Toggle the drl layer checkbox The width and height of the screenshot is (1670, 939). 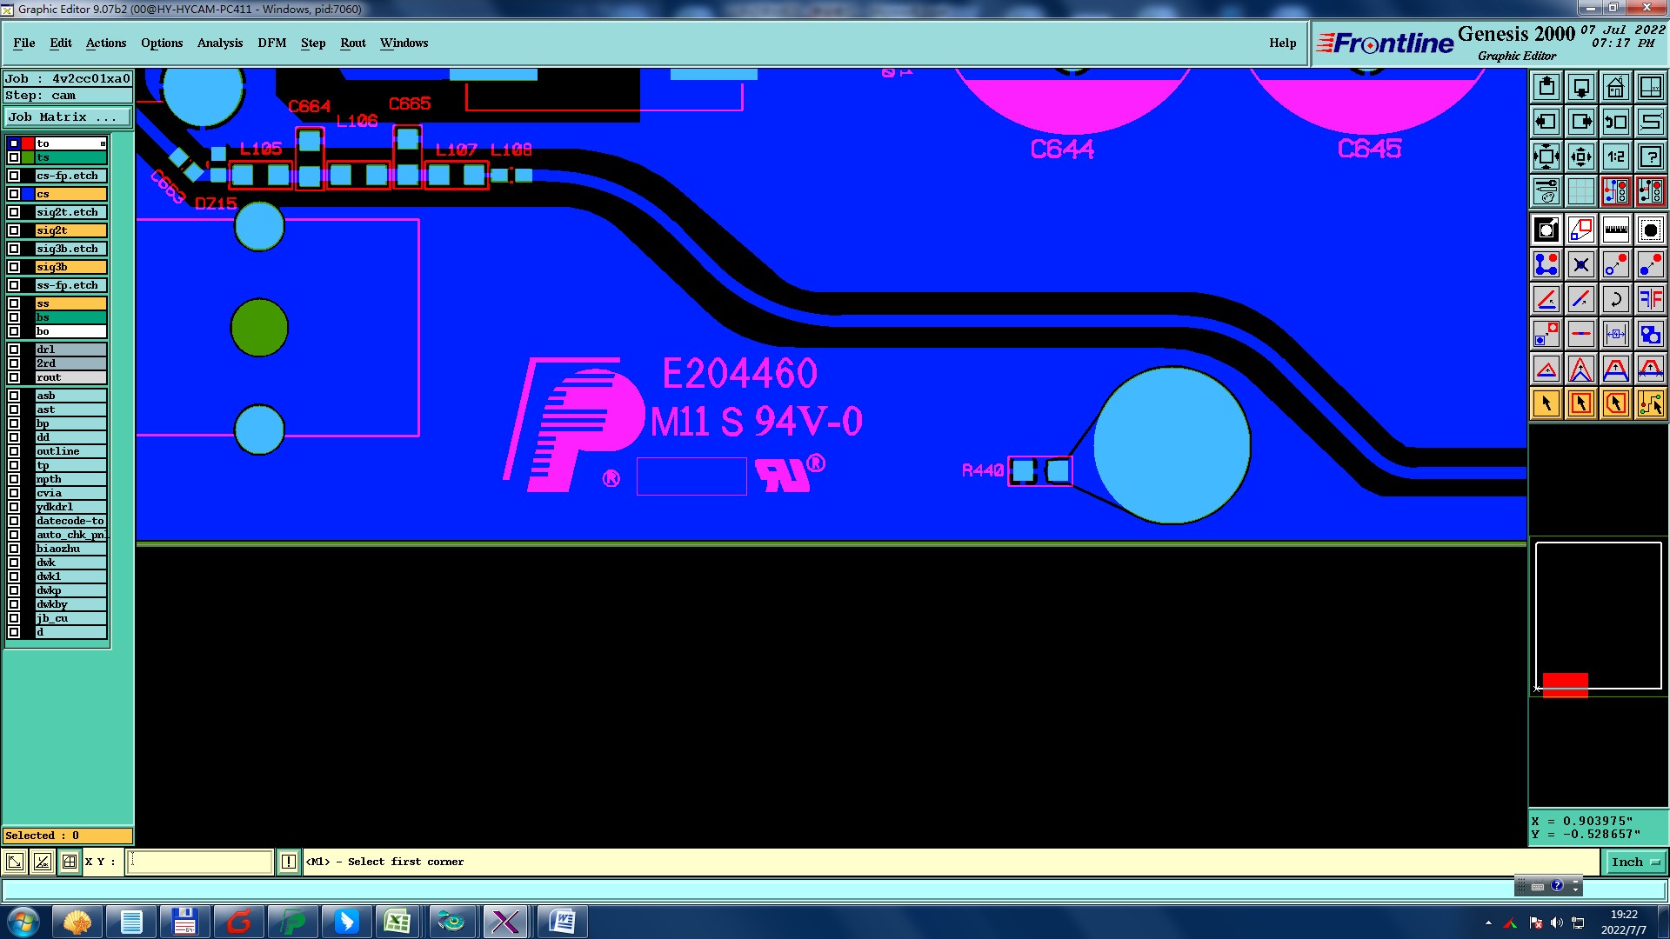point(14,350)
